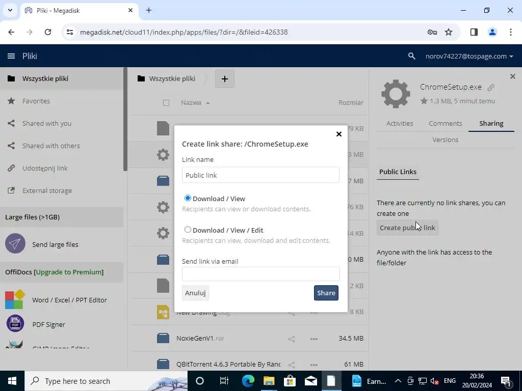Click Create public link button
522x391 pixels.
[x=407, y=228]
